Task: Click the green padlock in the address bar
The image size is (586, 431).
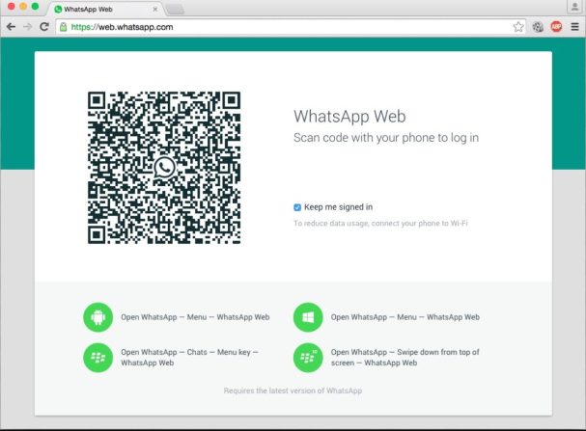Action: pyautogui.click(x=64, y=27)
